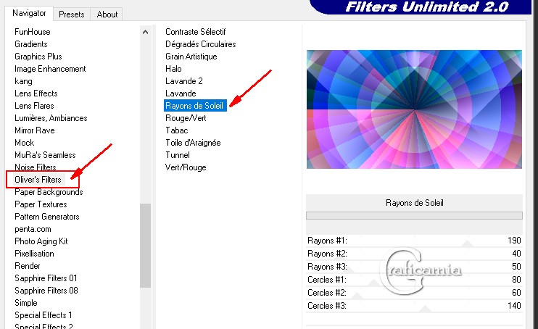Choose the Dégradés Circulaires filter

click(x=201, y=44)
